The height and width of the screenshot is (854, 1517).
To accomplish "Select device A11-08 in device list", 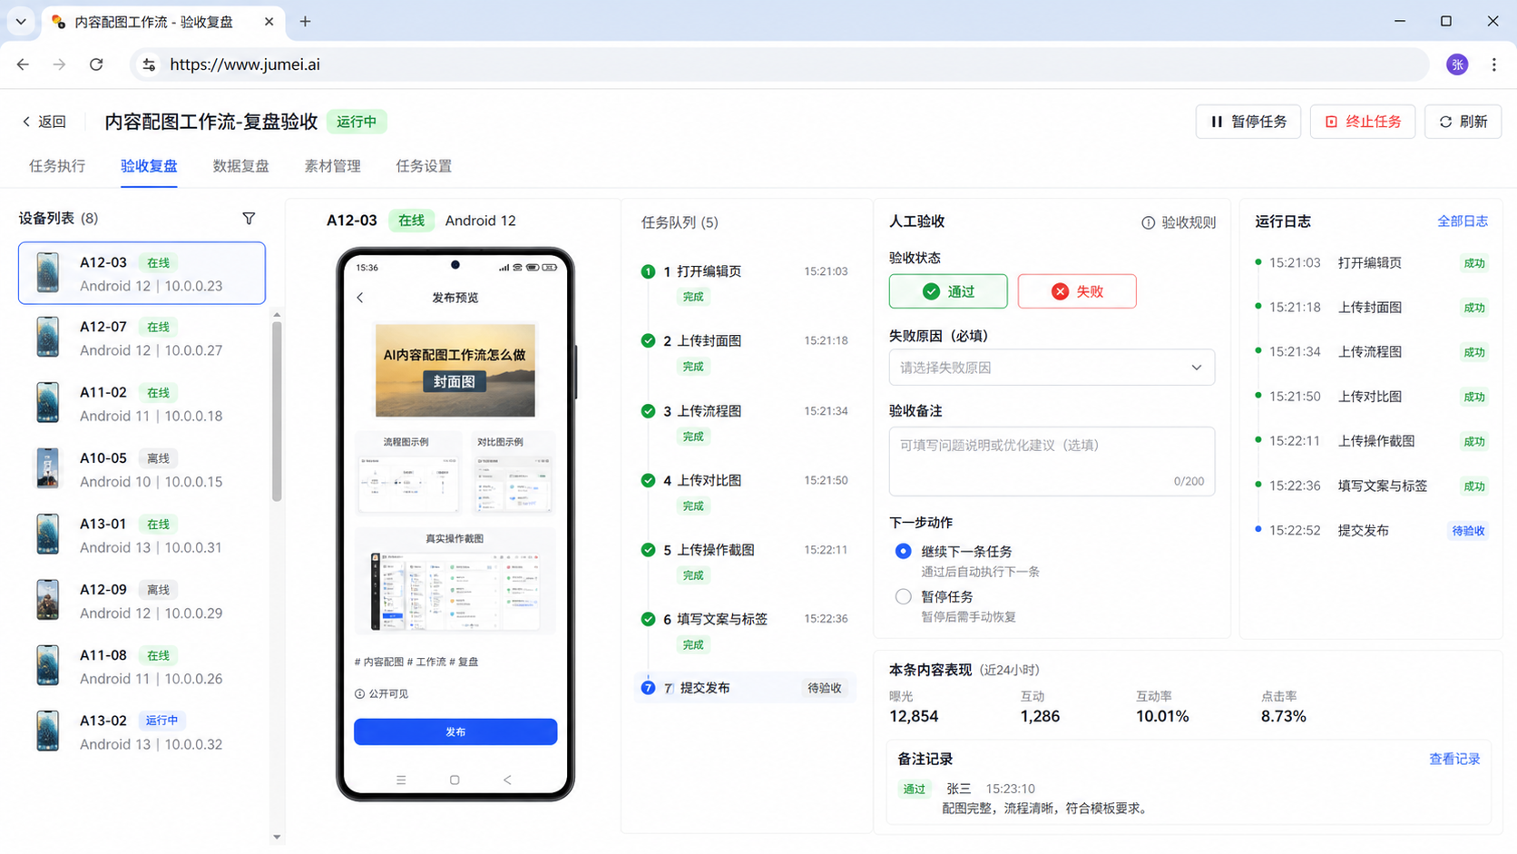I will pos(142,666).
